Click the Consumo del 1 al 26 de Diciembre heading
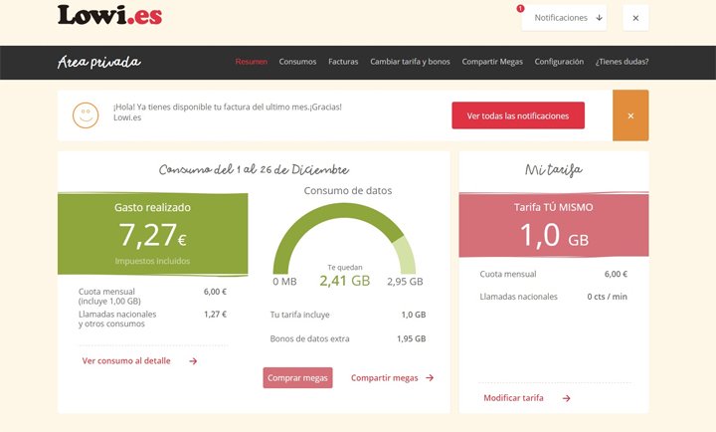Image resolution: width=716 pixels, height=432 pixels. tap(254, 169)
